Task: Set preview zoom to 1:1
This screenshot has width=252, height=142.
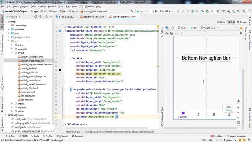Action: pos(239,118)
